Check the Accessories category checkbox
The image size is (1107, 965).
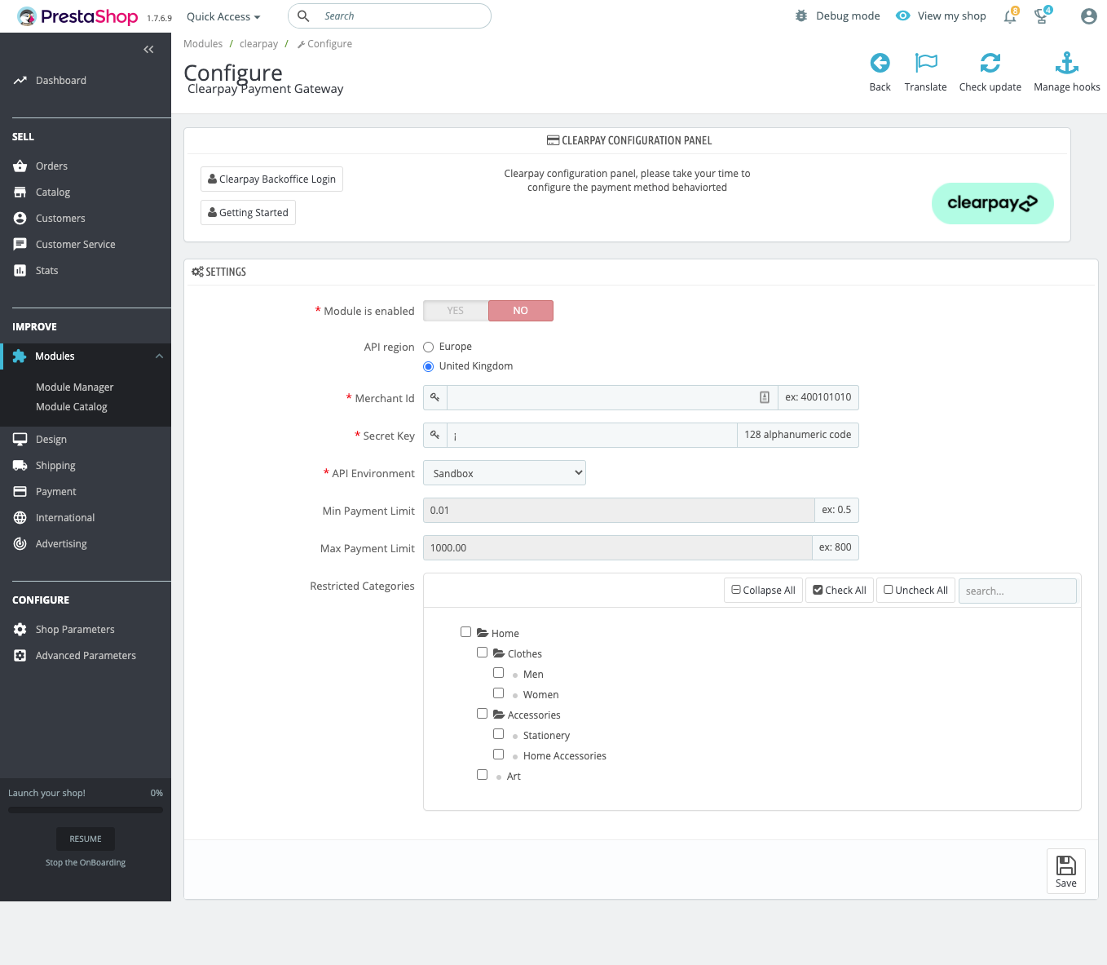click(482, 713)
